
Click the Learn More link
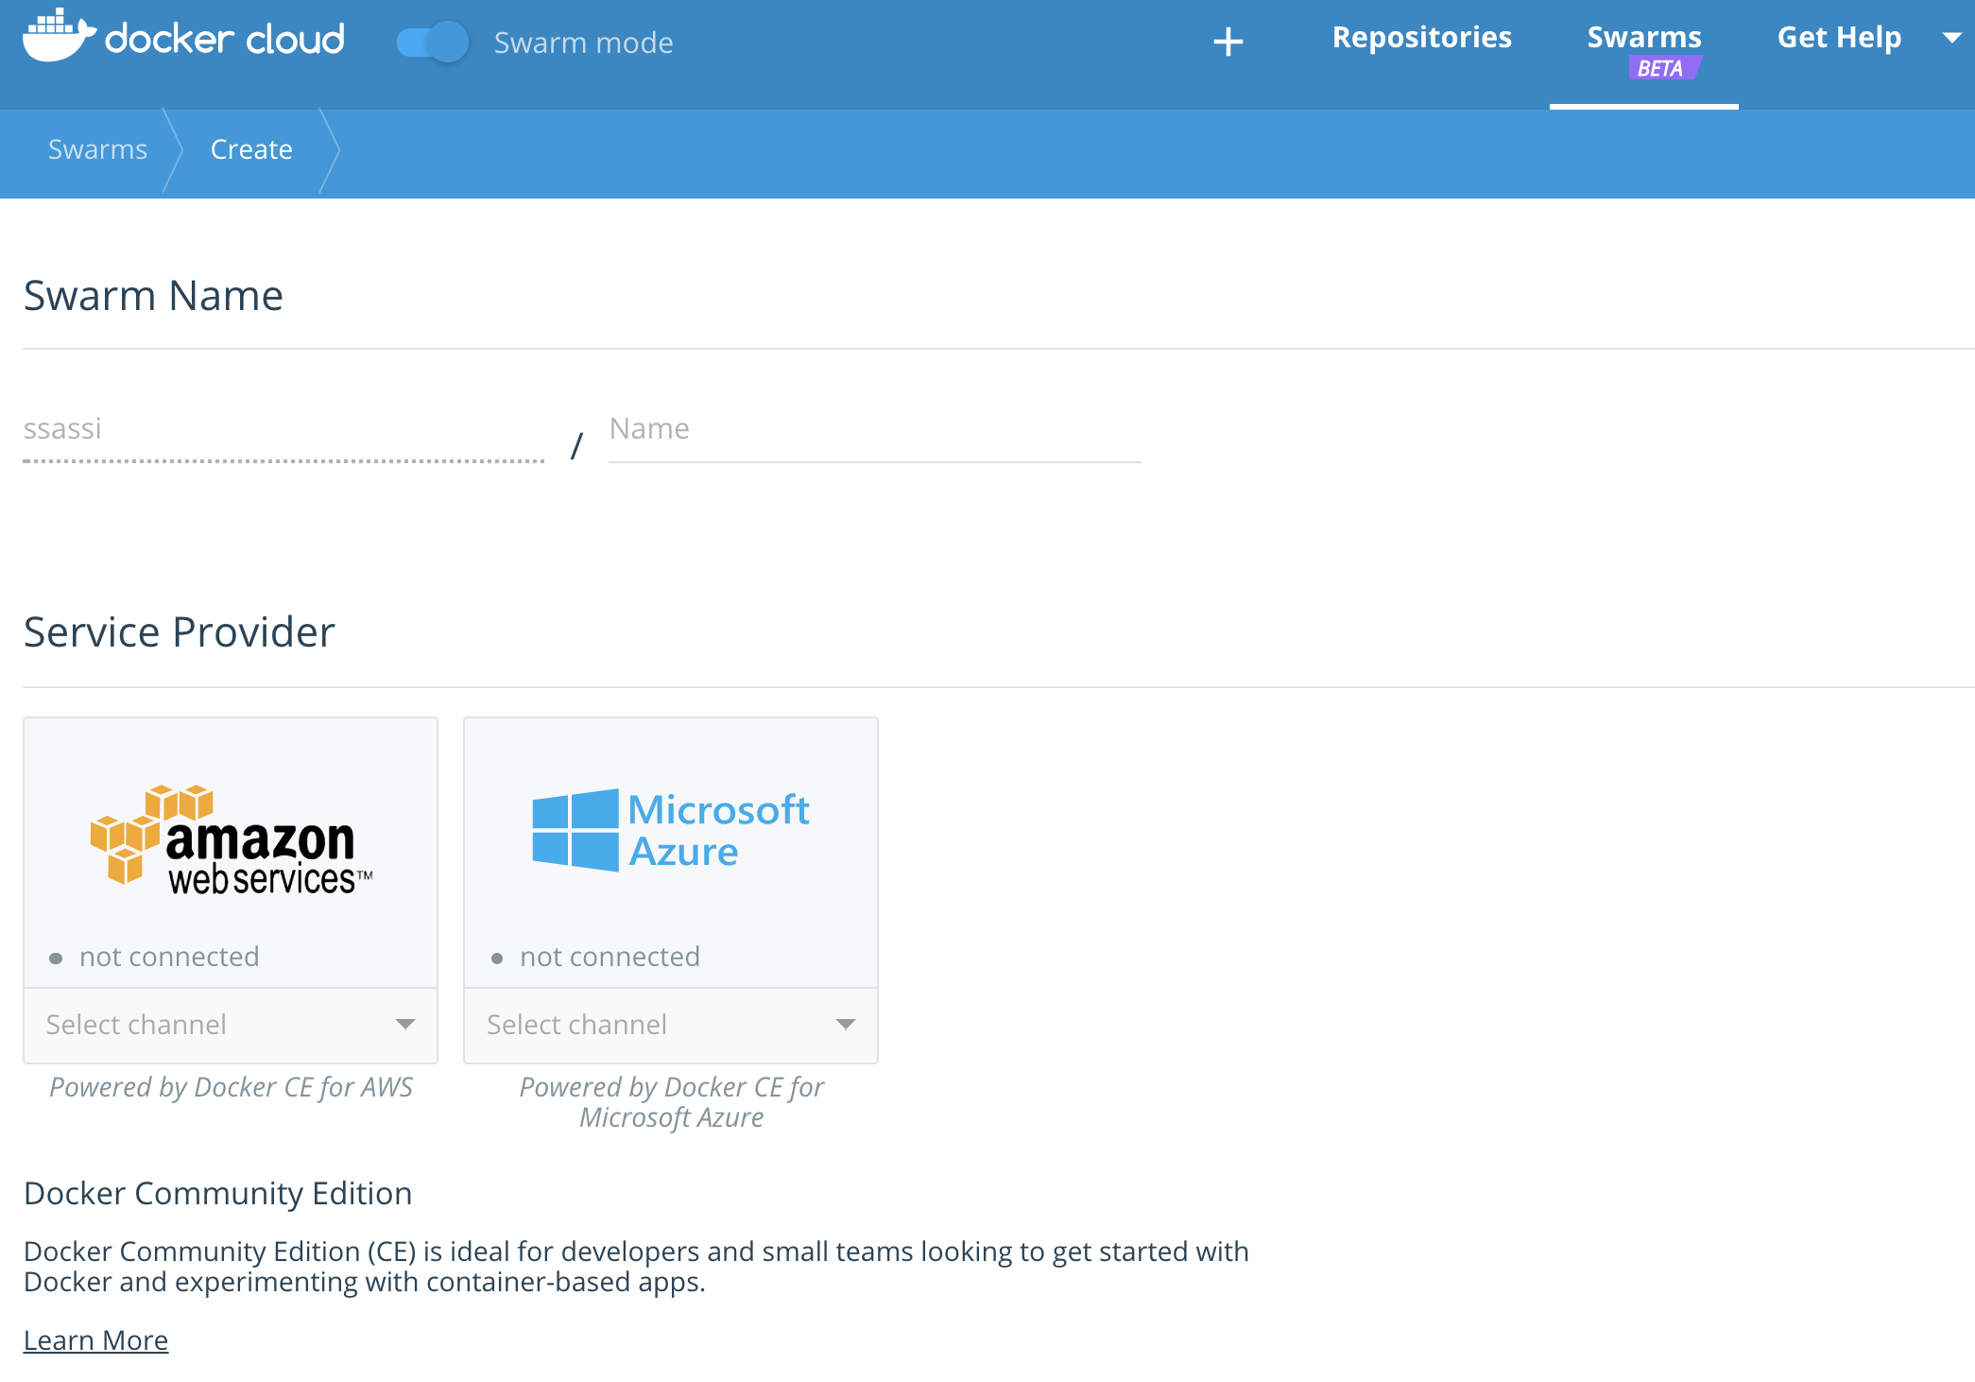tap(95, 1340)
